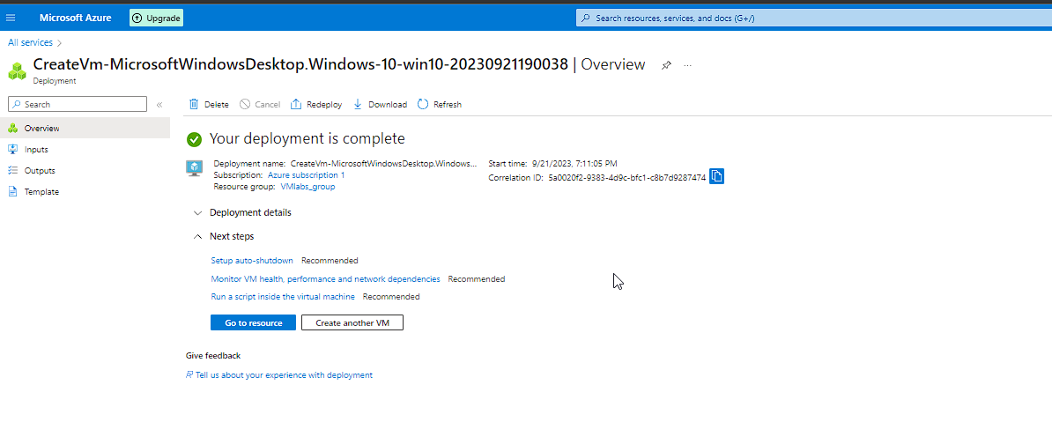Click the Overview cubes icon in sidebar
Viewport: 1052px width, 422px height.
click(x=12, y=128)
